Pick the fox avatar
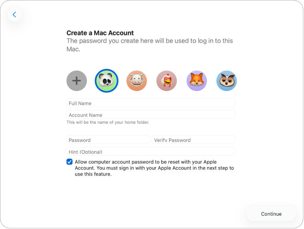304x229 pixels. click(196, 80)
